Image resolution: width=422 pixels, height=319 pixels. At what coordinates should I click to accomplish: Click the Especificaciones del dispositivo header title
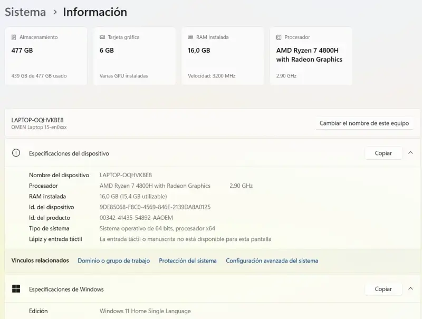pyautogui.click(x=69, y=153)
